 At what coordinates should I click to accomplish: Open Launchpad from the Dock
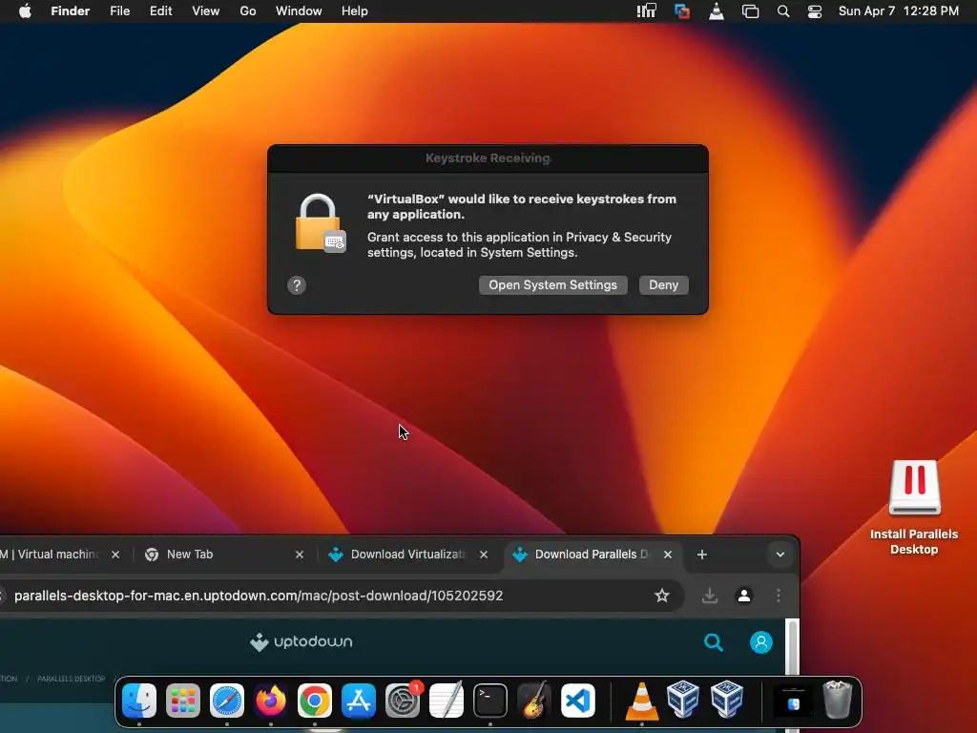[183, 700]
